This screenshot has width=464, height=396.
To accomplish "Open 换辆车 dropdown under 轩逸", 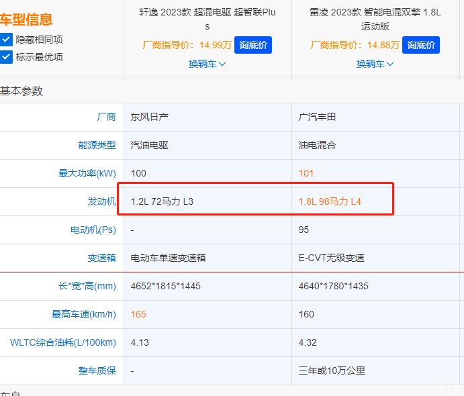I will point(207,64).
